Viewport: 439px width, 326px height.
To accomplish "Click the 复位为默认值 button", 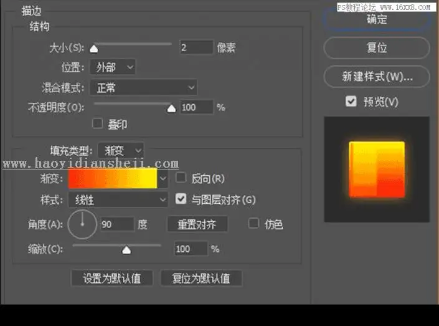I will [201, 278].
